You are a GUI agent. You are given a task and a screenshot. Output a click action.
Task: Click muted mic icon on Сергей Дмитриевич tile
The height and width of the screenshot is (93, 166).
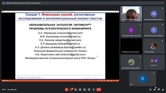[140, 25]
